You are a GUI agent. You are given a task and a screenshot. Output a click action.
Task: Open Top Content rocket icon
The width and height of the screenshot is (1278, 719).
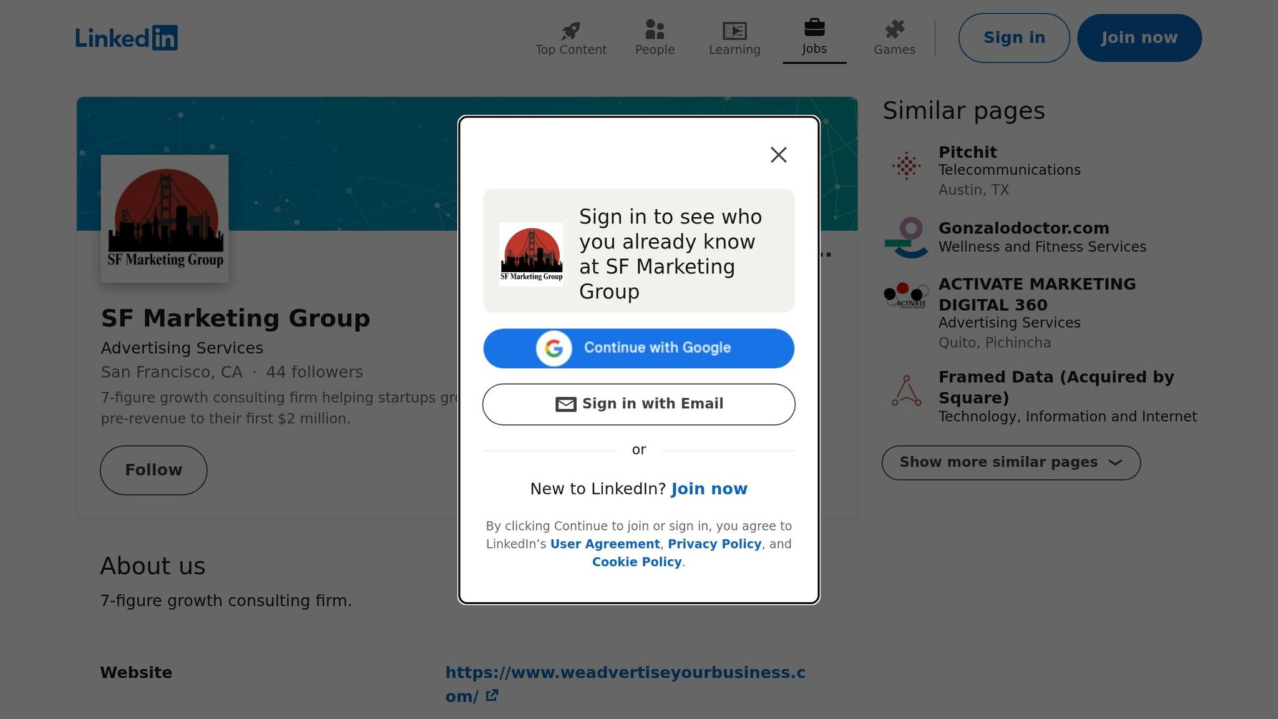tap(570, 30)
